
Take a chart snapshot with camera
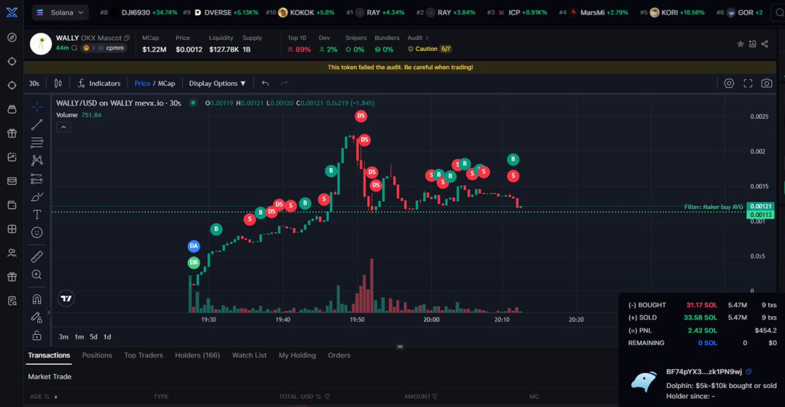[767, 83]
